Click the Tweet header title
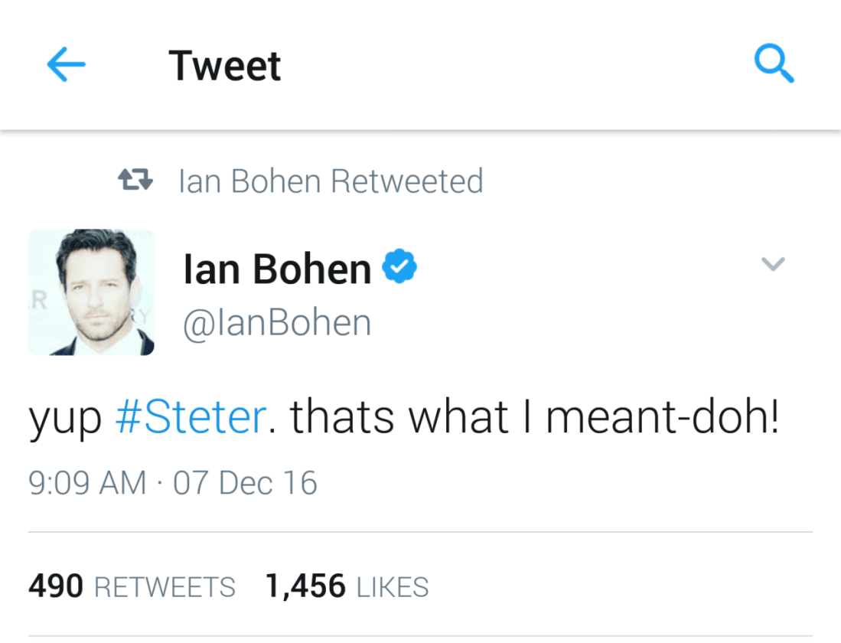841x643 pixels. coord(224,66)
